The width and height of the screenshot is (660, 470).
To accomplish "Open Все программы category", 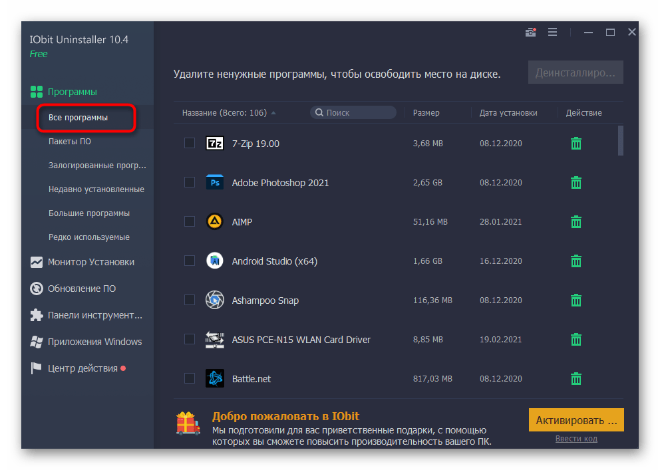I will (x=79, y=117).
